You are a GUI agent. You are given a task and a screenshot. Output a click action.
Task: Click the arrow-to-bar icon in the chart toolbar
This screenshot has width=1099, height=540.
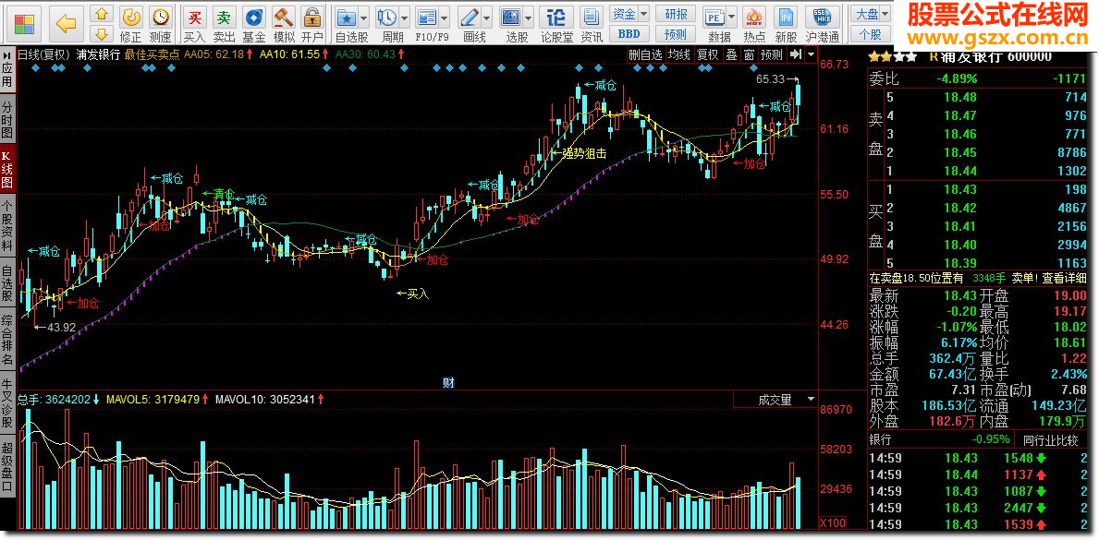(x=796, y=54)
